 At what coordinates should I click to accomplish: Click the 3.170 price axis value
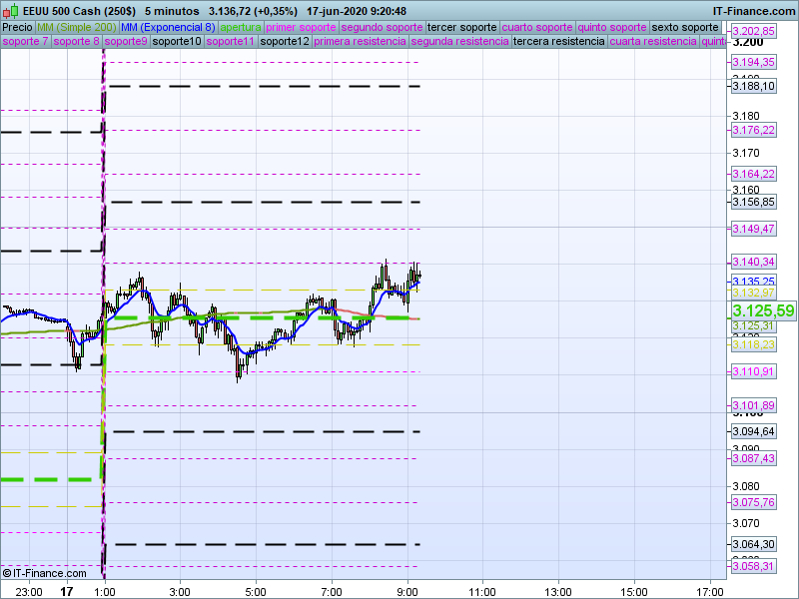pyautogui.click(x=745, y=153)
